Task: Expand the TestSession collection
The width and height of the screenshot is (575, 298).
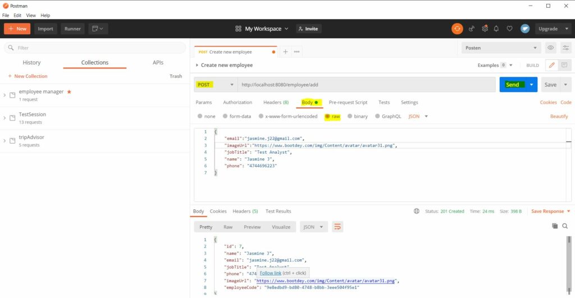Action: pos(4,118)
